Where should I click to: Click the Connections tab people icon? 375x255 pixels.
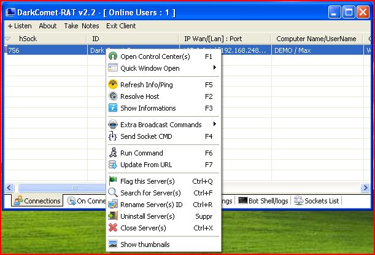tap(18, 201)
